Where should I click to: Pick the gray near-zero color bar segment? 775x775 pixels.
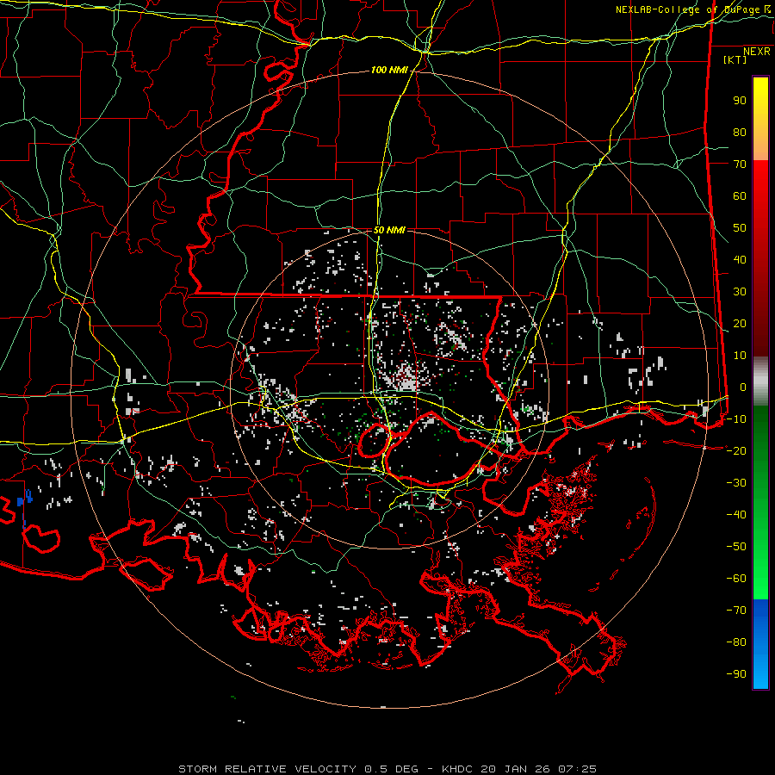[x=760, y=381]
